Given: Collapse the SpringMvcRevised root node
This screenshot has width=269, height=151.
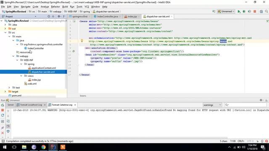Looking at the screenshot, I should [2, 21].
